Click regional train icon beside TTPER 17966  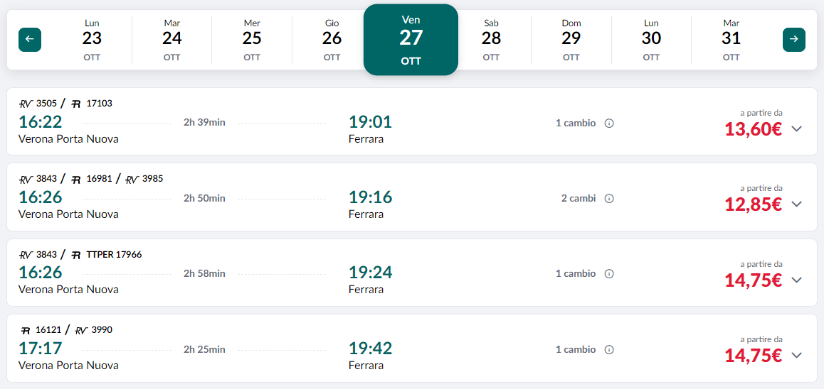pyautogui.click(x=76, y=255)
